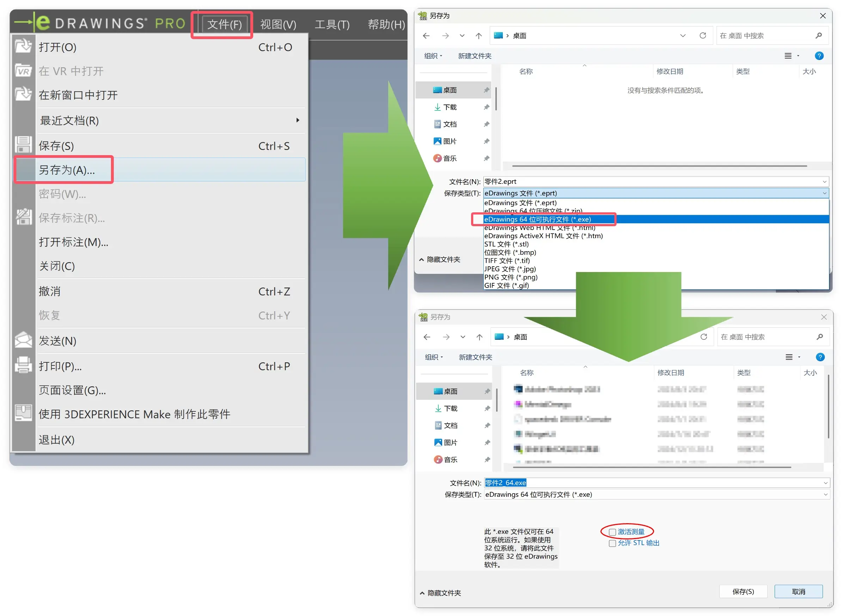The image size is (842, 616).
Task: Click refresh icon in upper Save As dialog
Action: (703, 36)
